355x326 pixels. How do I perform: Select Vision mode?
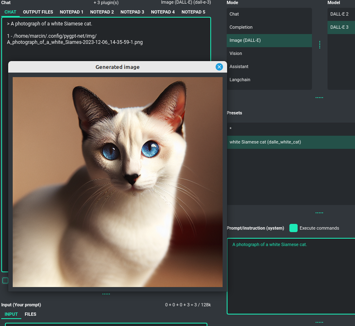pyautogui.click(x=269, y=53)
